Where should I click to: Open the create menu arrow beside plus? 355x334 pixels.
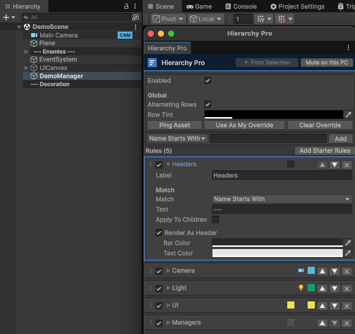point(13,17)
